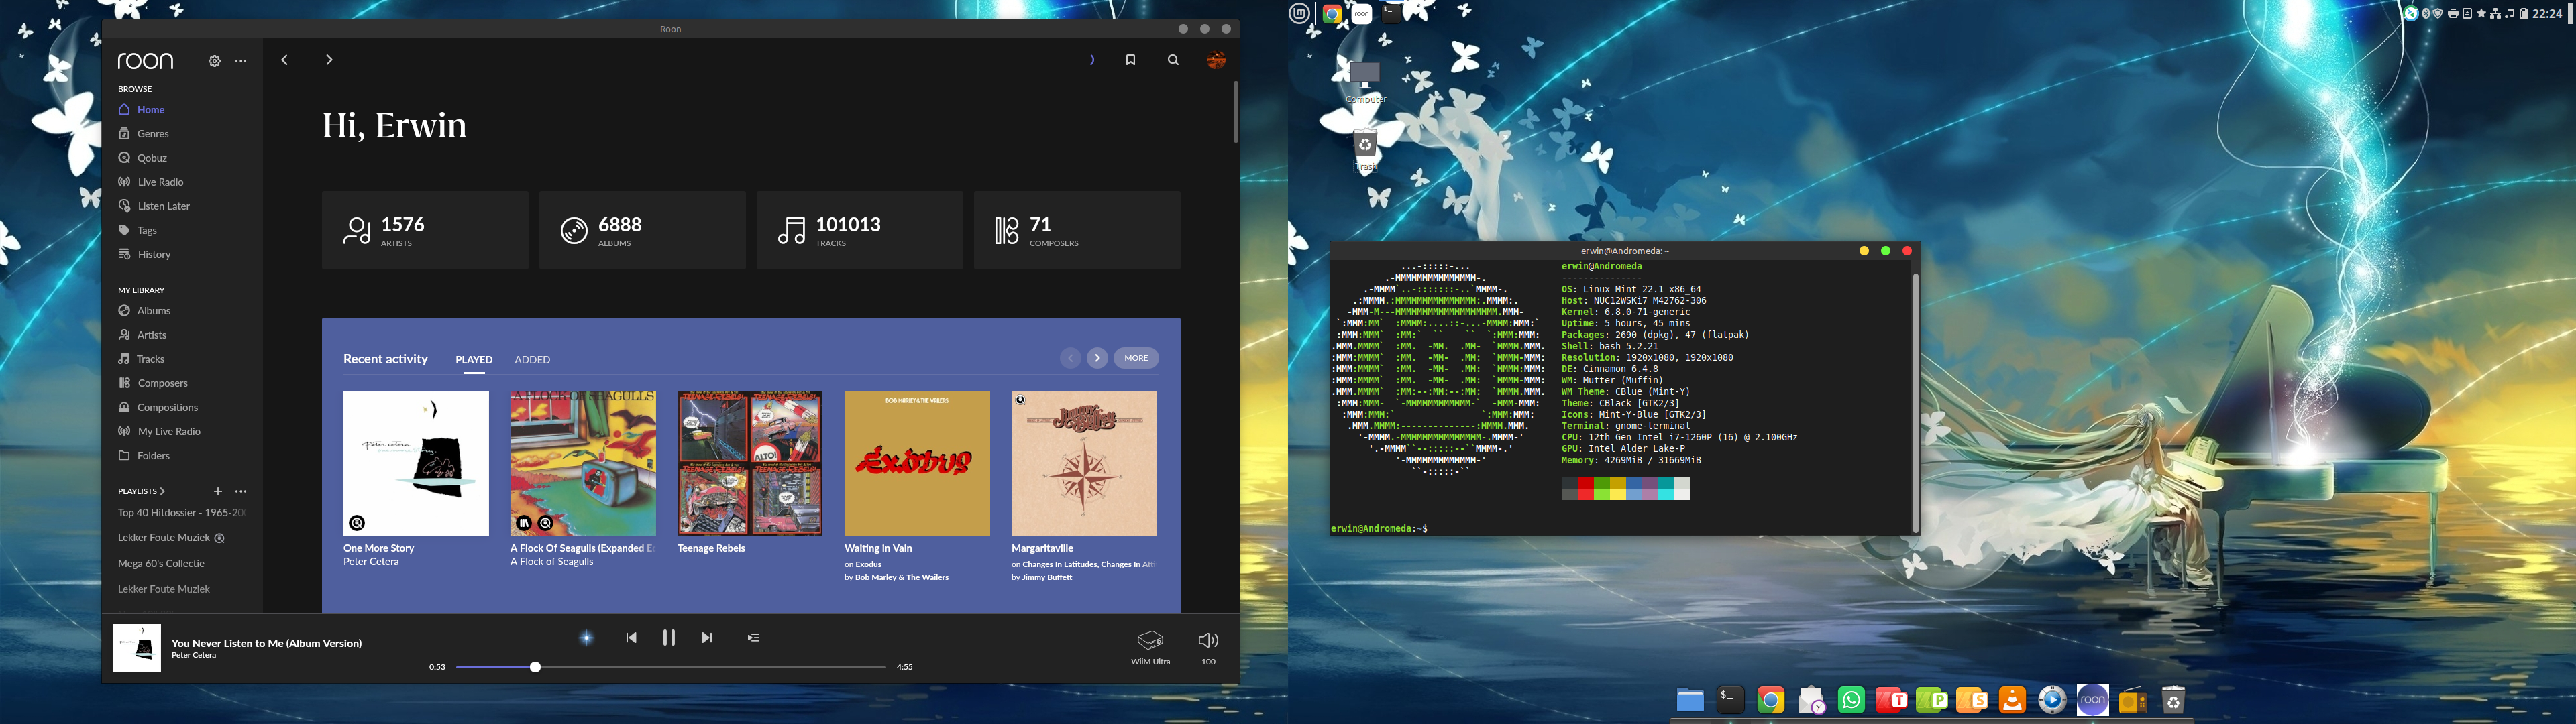Viewport: 2576px width, 724px height.
Task: Launch VLC from the dock
Action: point(2012,701)
